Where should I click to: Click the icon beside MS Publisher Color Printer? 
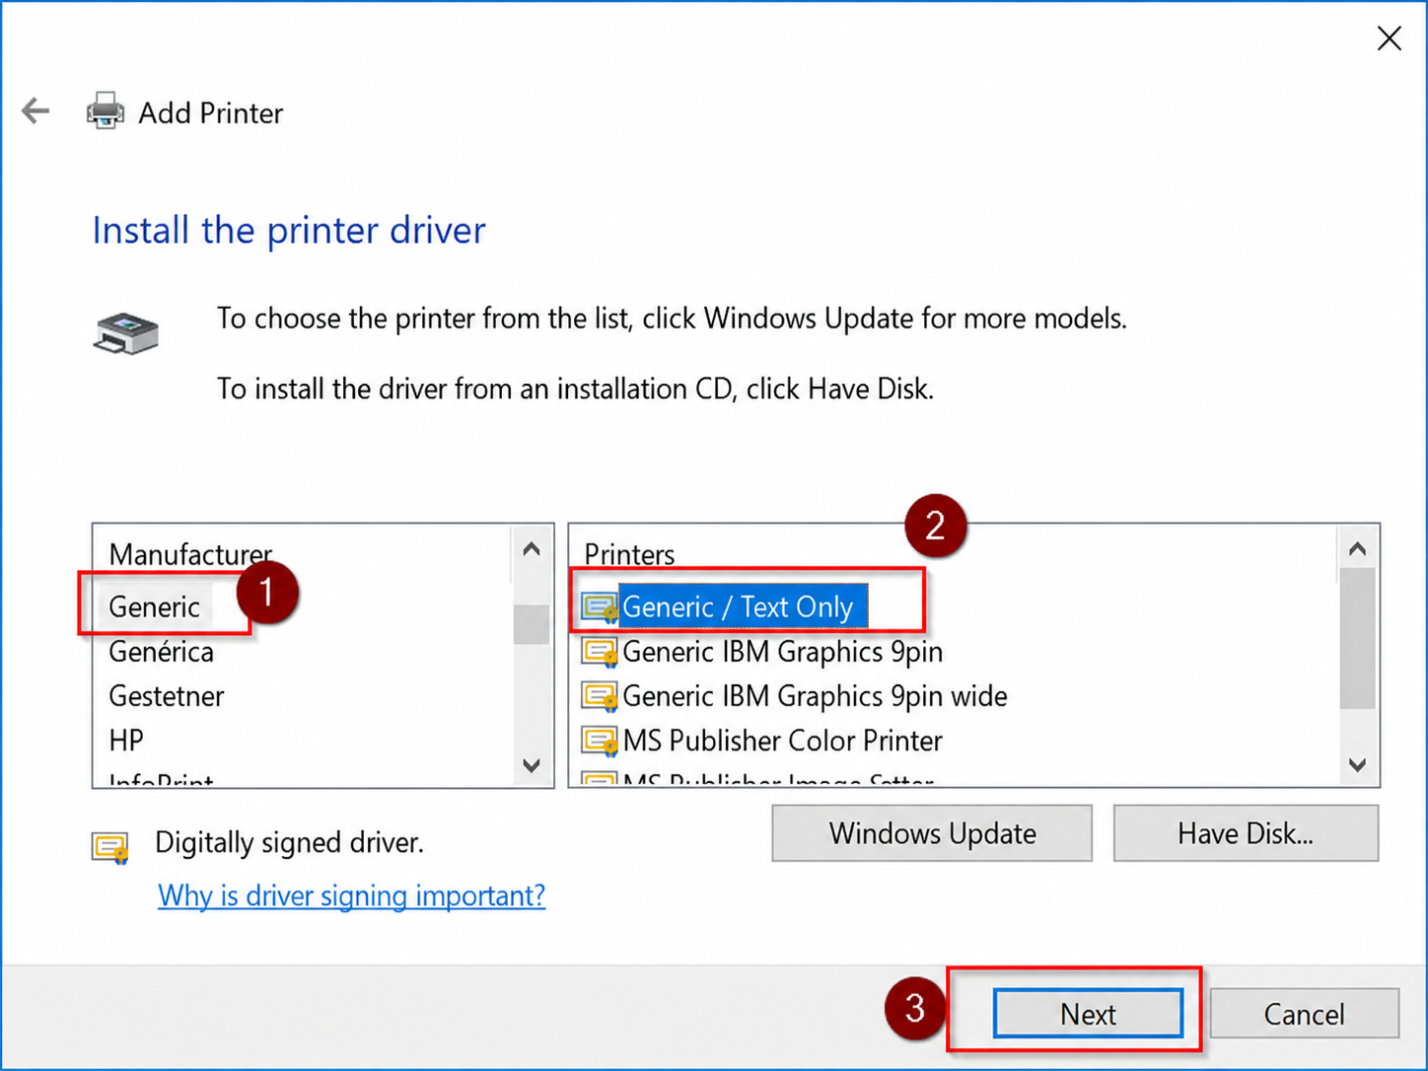point(600,741)
